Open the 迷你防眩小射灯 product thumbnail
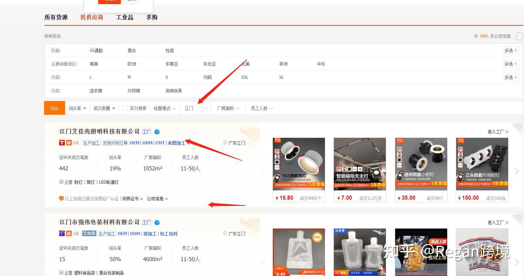524x276 pixels. (421, 164)
